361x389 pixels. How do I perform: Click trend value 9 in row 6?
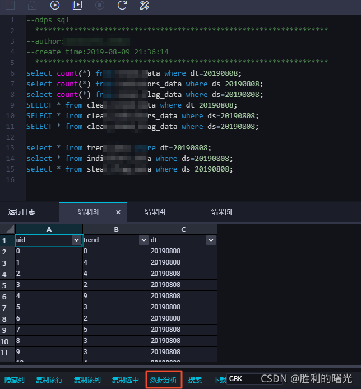pyautogui.click(x=116, y=296)
